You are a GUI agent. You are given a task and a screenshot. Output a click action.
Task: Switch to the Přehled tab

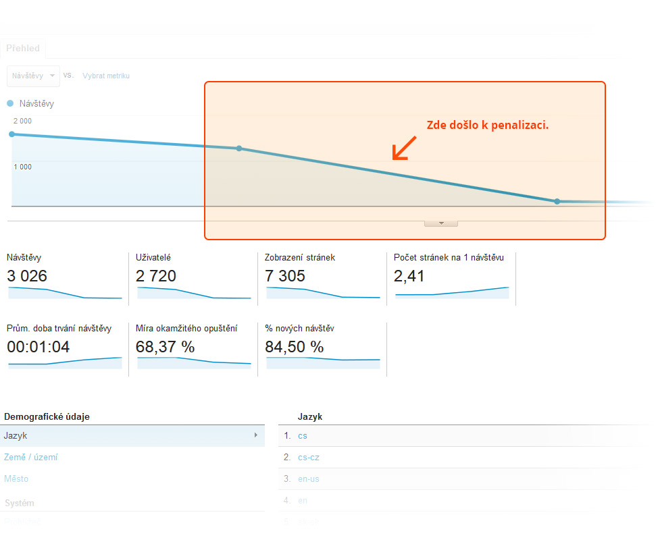pyautogui.click(x=23, y=49)
